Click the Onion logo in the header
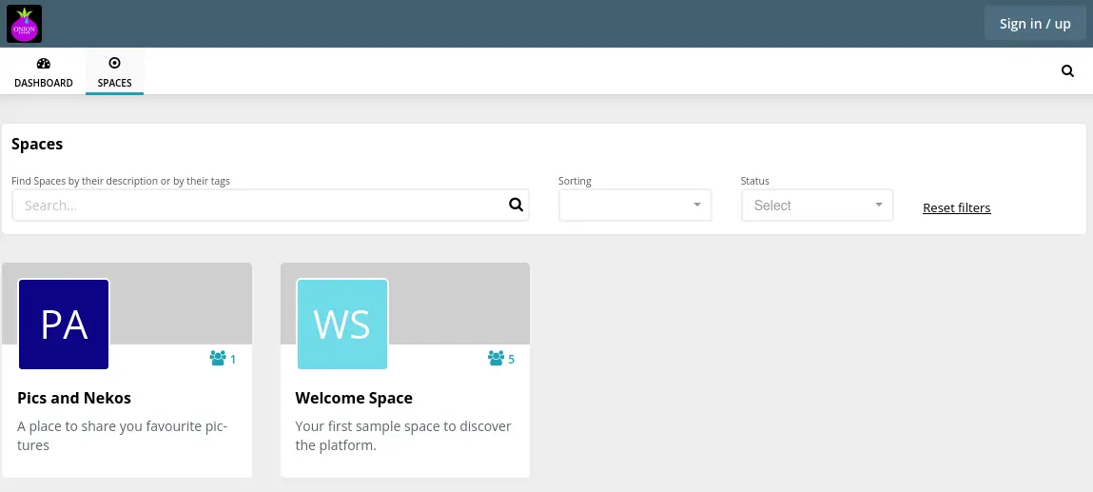The height and width of the screenshot is (492, 1093). (24, 24)
